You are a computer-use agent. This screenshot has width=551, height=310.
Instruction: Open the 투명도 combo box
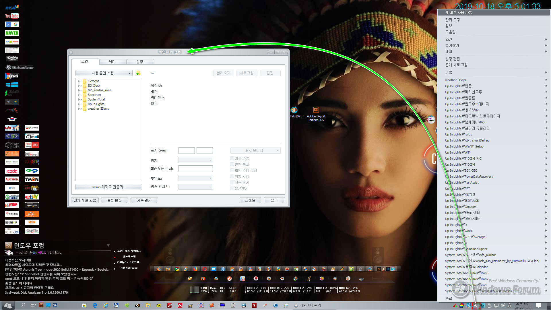coord(195,178)
